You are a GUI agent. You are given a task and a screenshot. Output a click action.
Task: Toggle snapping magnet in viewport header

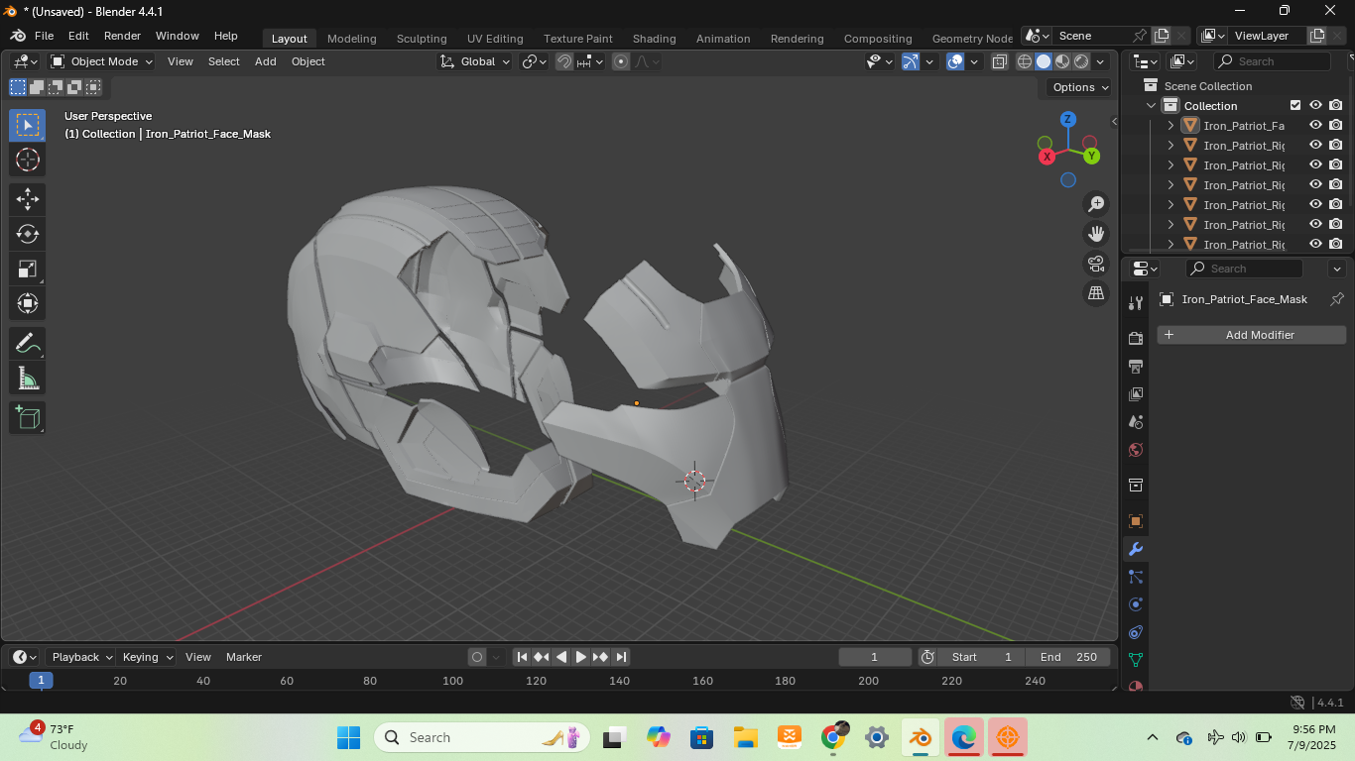coord(564,61)
